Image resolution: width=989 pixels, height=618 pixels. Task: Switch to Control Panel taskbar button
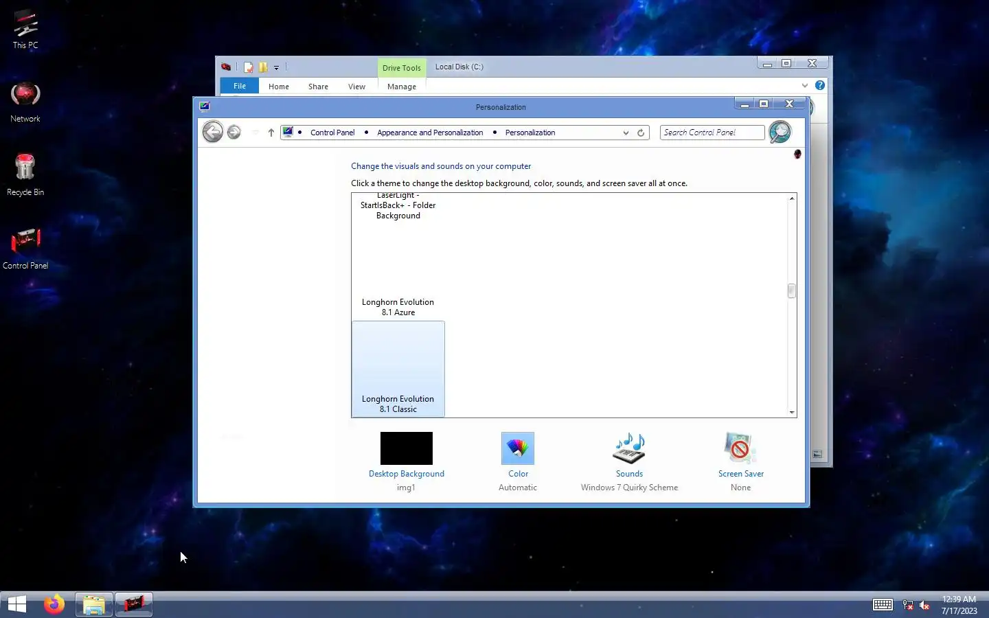(x=134, y=604)
